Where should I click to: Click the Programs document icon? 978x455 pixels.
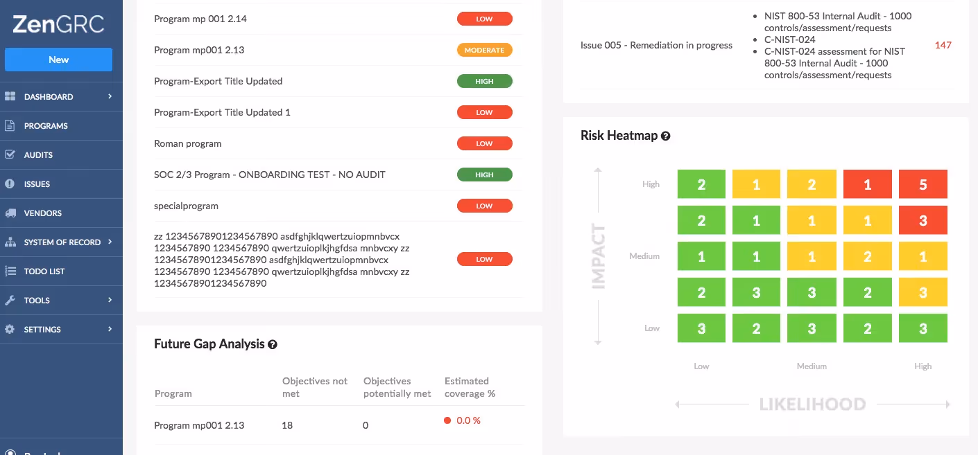[x=10, y=126]
